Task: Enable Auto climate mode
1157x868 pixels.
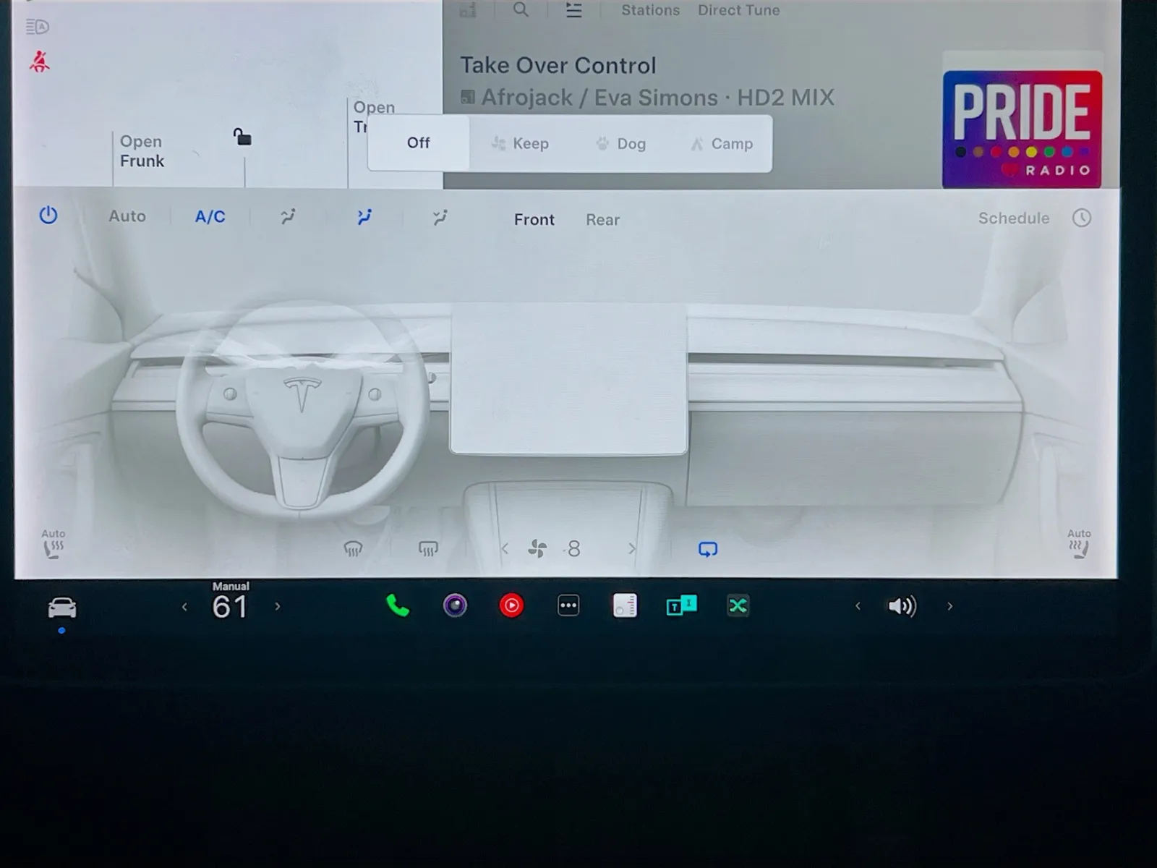Action: (x=127, y=216)
